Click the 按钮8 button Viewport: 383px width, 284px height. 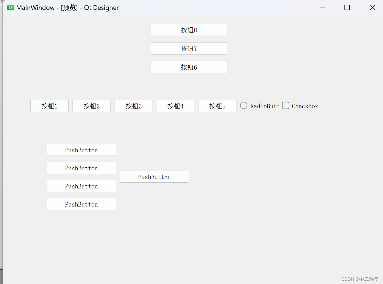click(189, 30)
